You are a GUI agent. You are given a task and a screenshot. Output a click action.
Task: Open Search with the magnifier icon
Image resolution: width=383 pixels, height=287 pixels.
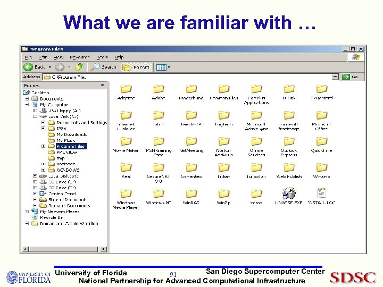click(x=104, y=67)
